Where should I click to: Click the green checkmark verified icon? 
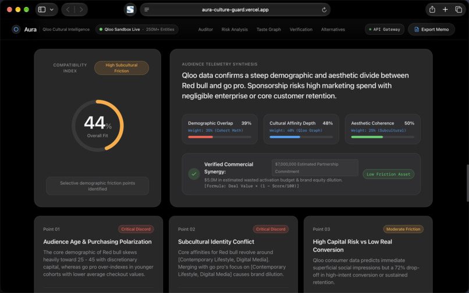pos(194,174)
